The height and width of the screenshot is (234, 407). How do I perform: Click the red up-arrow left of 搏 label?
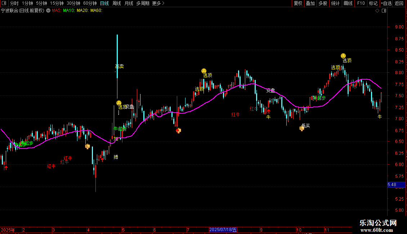coord(102,159)
